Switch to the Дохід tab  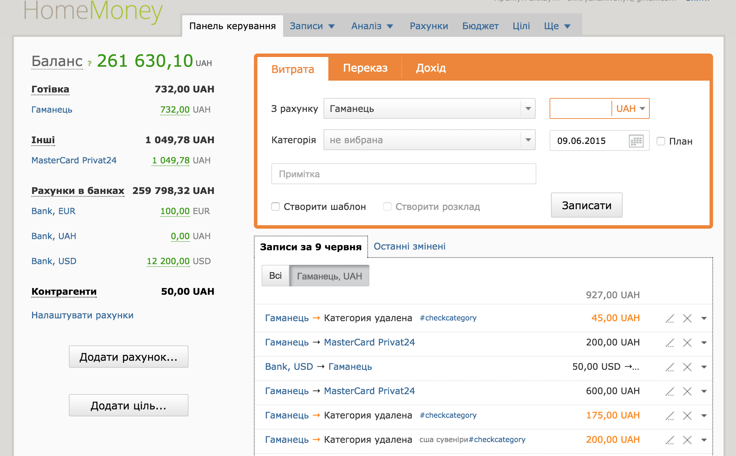point(431,68)
